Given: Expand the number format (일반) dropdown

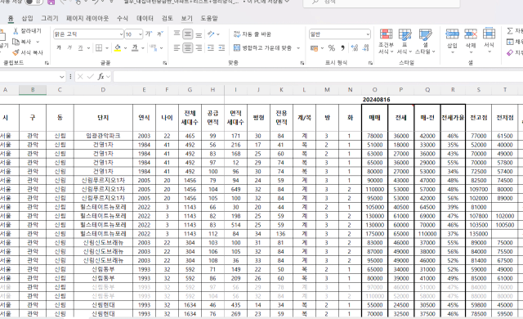Looking at the screenshot, I should pos(368,34).
